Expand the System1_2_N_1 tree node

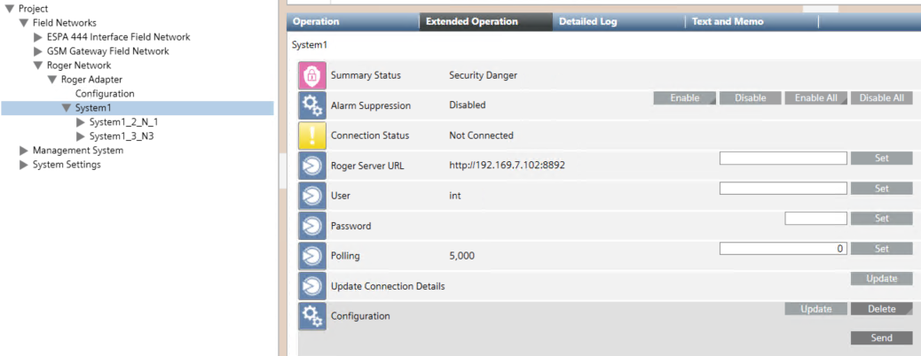tap(81, 122)
